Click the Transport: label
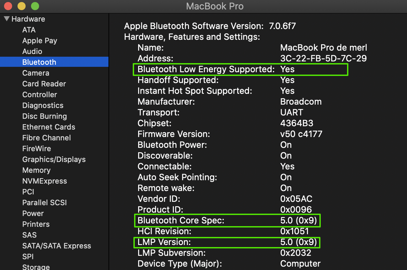This screenshot has width=407, height=270. [x=159, y=112]
